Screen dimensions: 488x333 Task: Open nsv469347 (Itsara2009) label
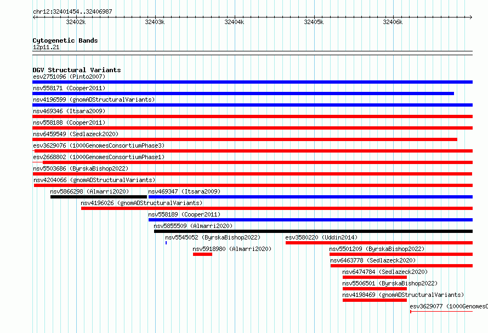click(x=184, y=191)
